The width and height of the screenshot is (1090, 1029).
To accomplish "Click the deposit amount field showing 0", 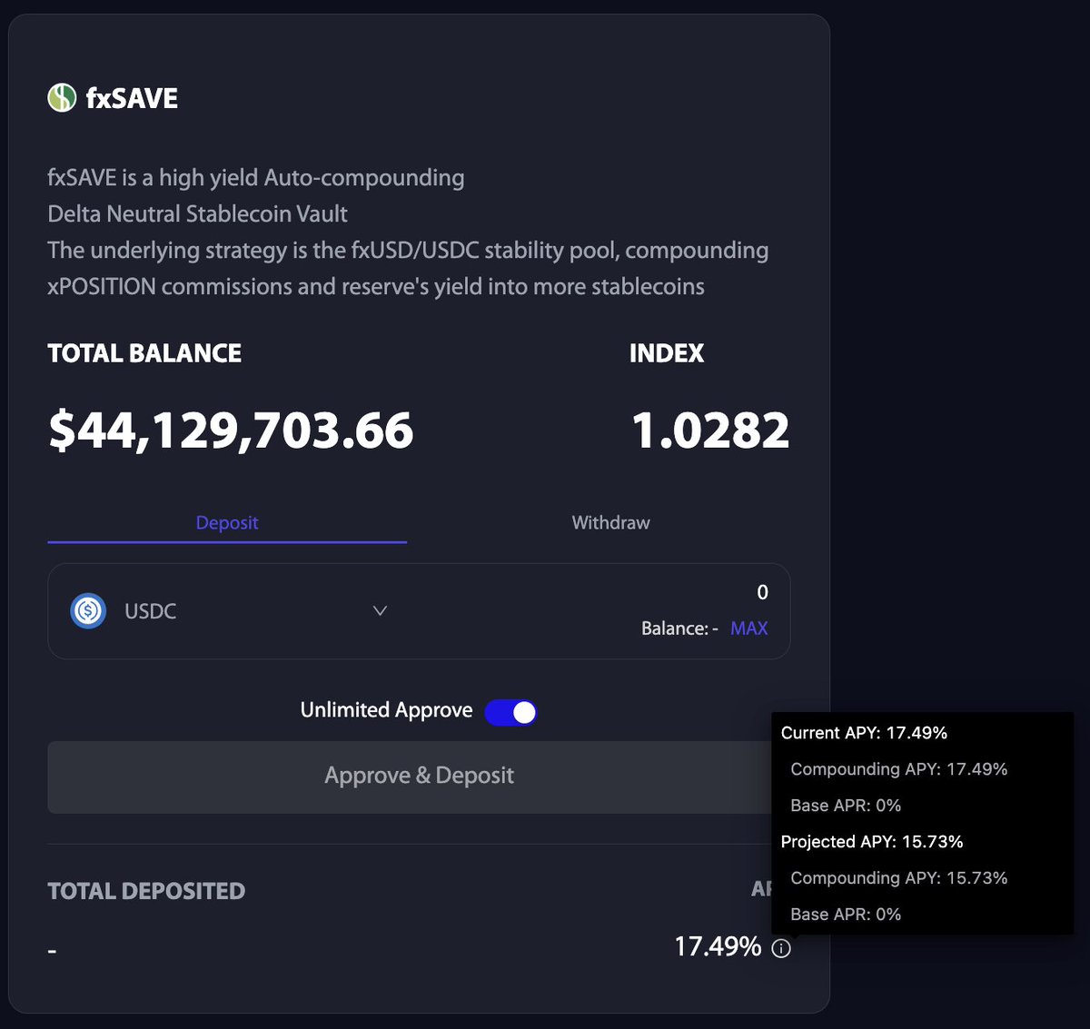I will pos(762,592).
